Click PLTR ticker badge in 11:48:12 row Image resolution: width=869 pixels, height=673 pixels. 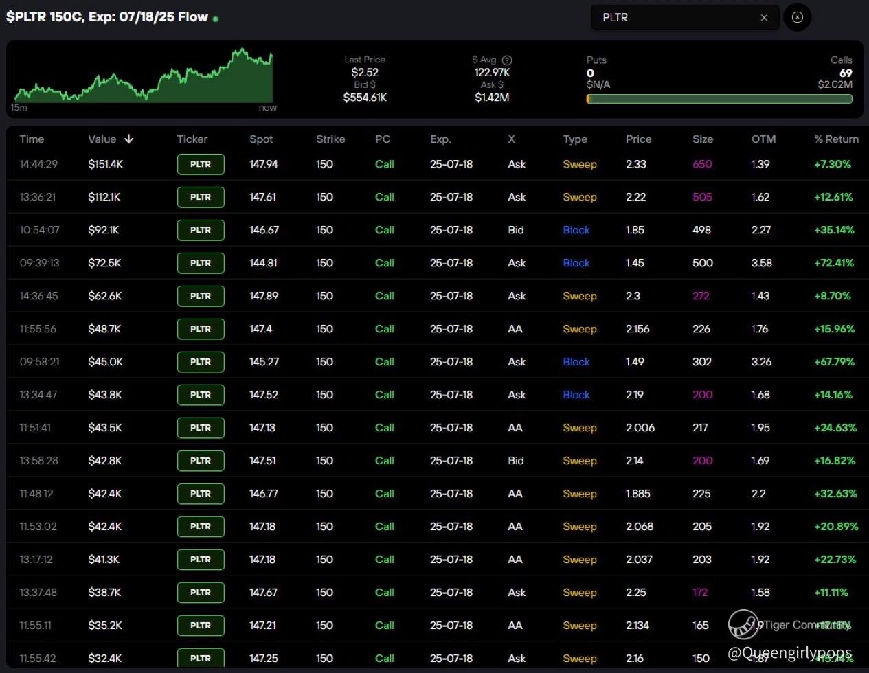[201, 494]
